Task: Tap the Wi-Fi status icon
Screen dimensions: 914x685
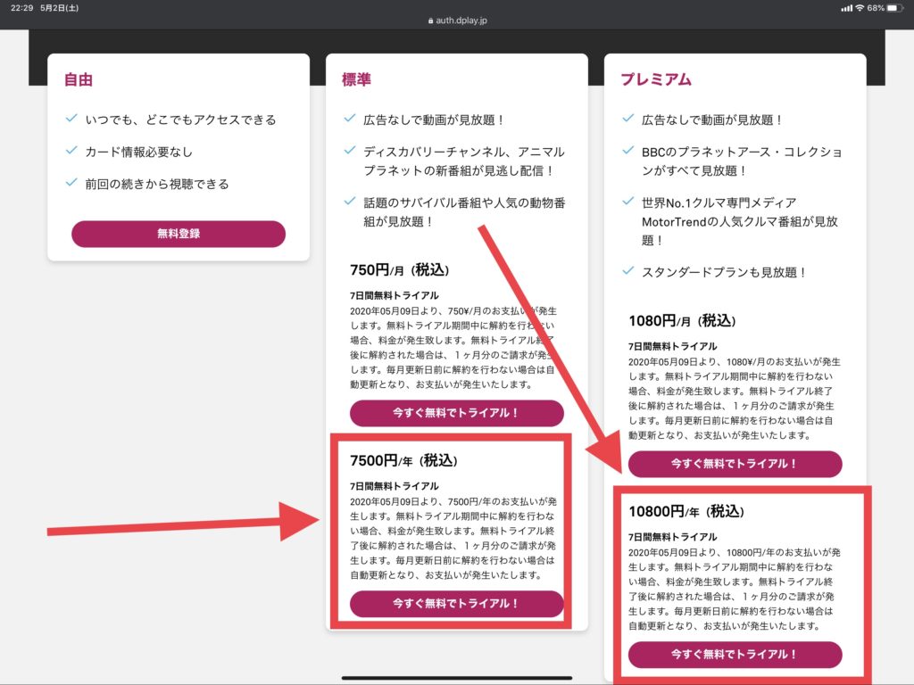Action: click(860, 7)
